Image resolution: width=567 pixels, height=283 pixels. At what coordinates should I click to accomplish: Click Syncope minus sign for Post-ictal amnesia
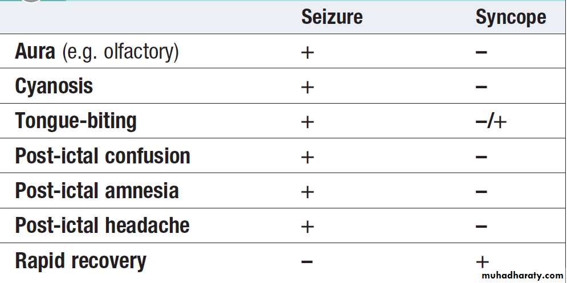[x=481, y=191]
